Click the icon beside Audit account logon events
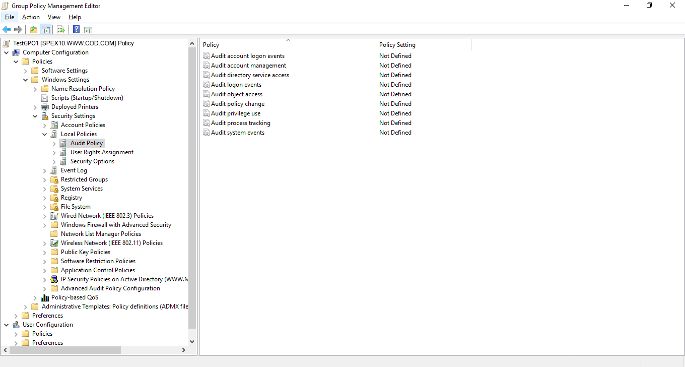 tap(206, 56)
